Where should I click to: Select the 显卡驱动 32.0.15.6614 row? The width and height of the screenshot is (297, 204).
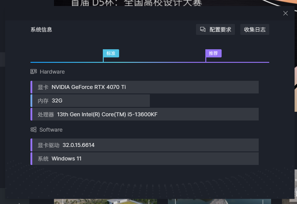coord(145,145)
